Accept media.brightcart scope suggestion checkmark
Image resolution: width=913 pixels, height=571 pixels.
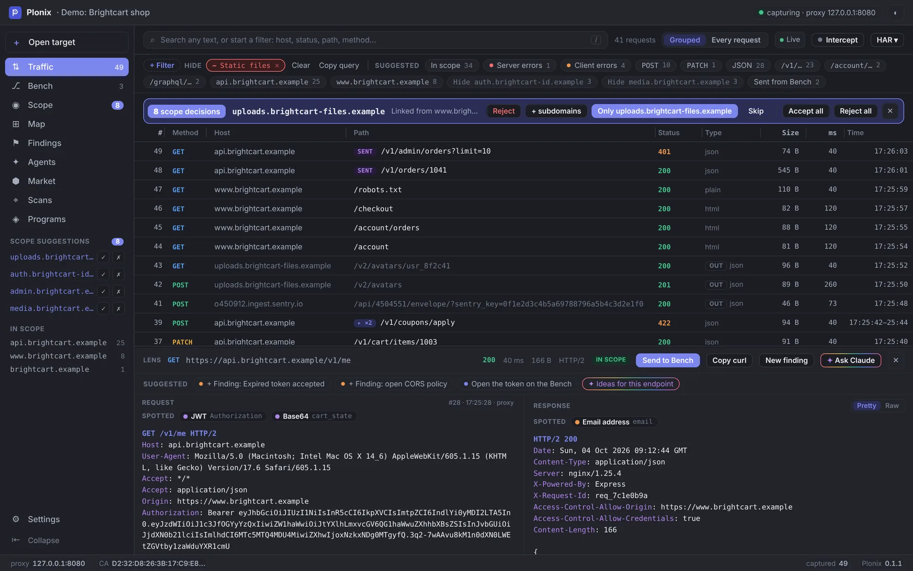click(x=103, y=308)
